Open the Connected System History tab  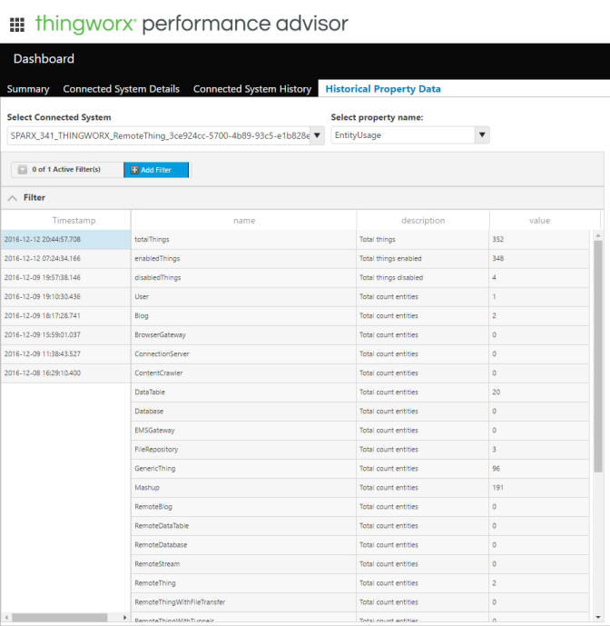click(252, 89)
